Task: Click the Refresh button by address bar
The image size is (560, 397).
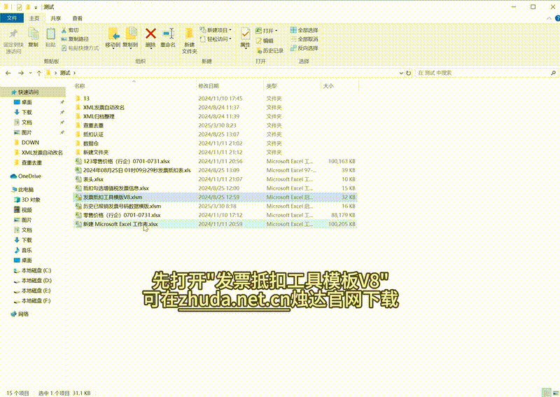Action: point(409,73)
